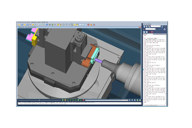Screen dimensions: 192x128
Task: Open the upper dropdown in NC program toolbar
Action: click(x=156, y=26)
